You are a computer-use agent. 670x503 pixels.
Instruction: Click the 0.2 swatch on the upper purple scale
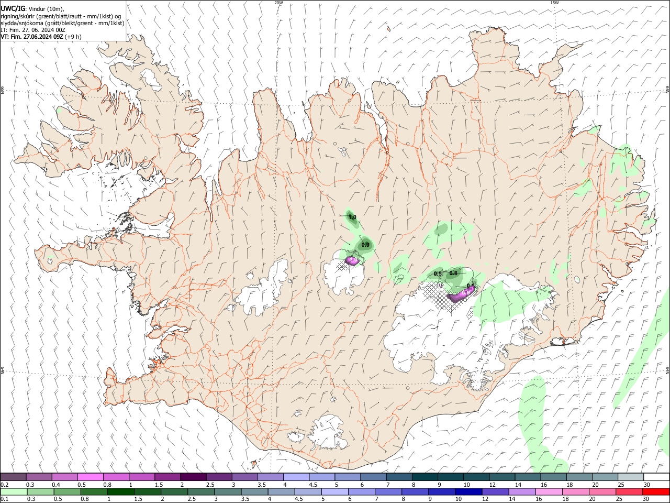(13, 477)
